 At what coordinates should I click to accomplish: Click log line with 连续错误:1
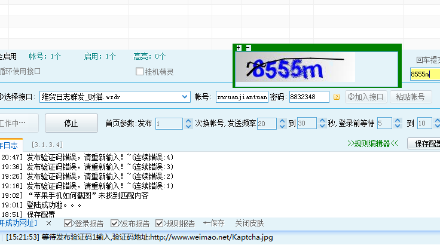[87, 186]
